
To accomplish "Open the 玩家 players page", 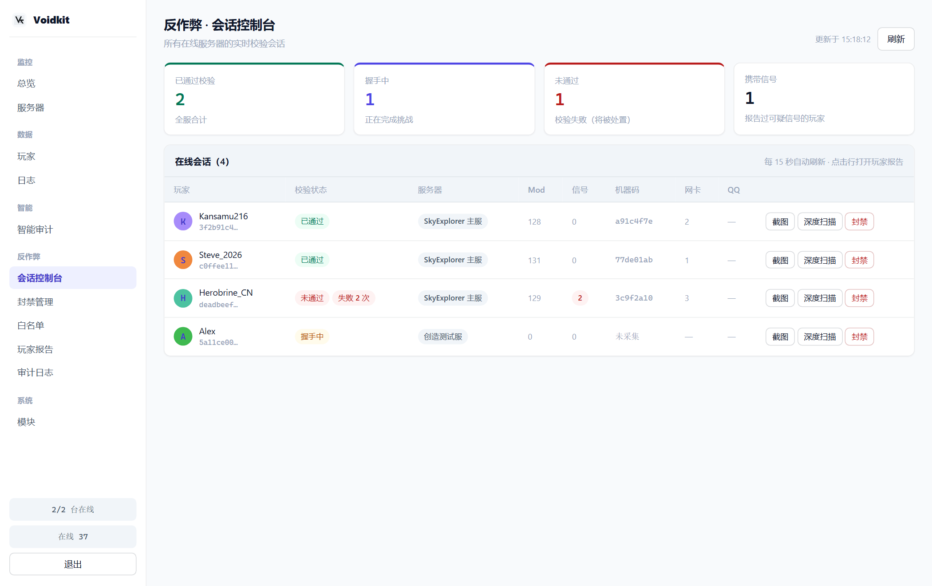I will 73,156.
